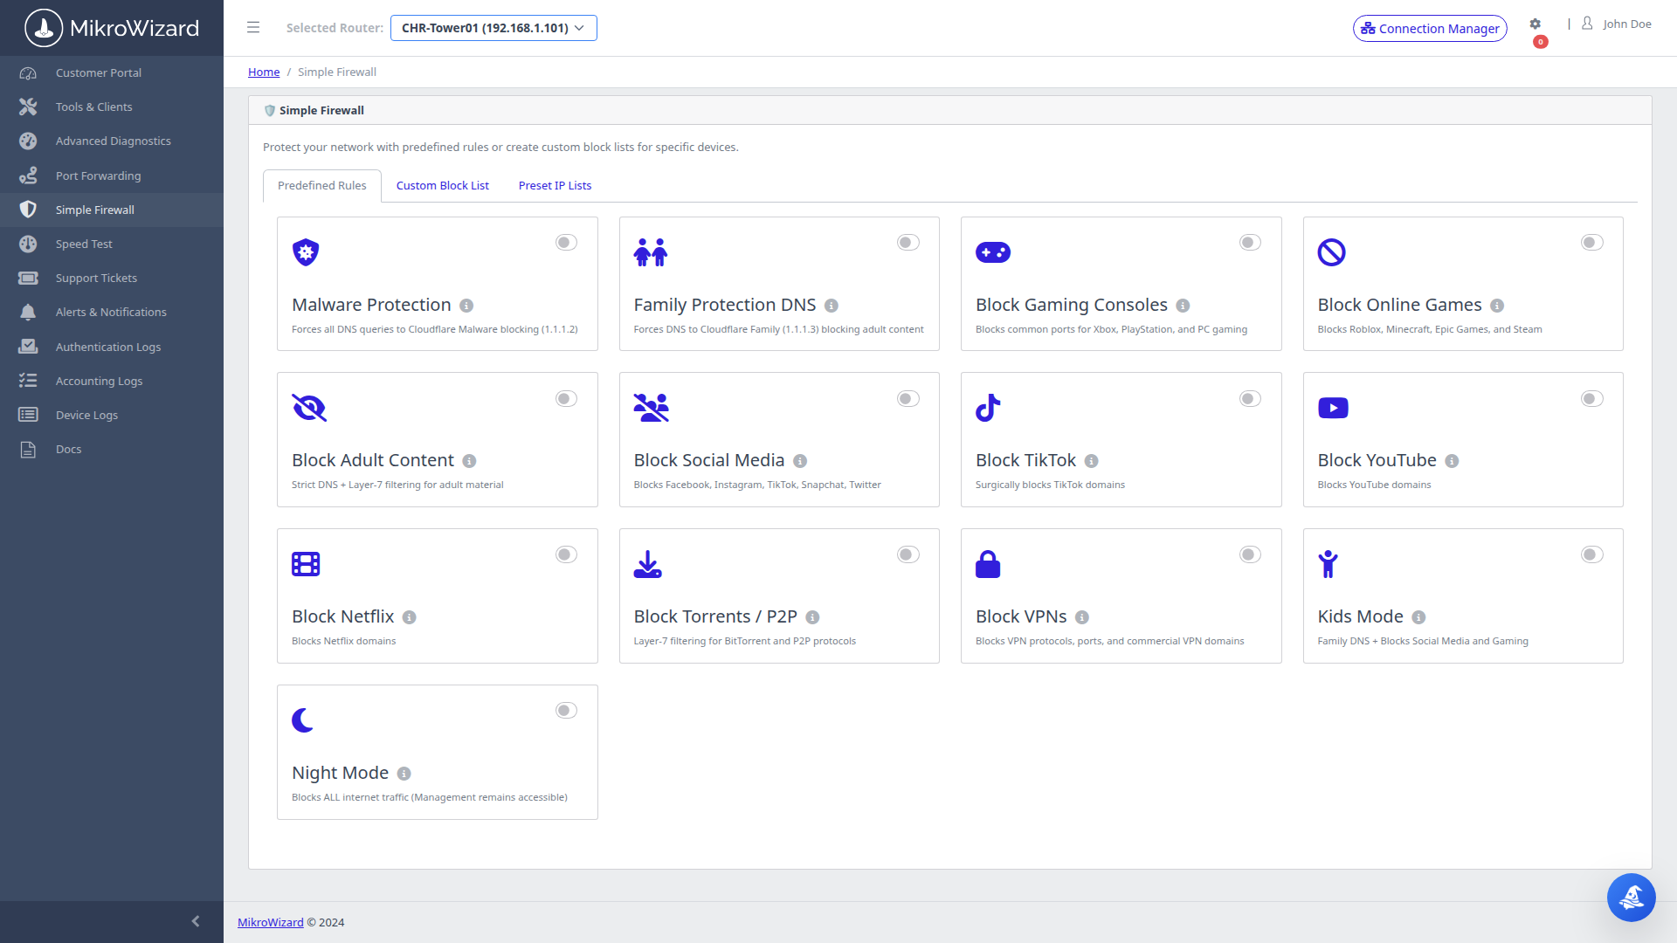Open Customer Portal in the sidebar
The image size is (1677, 943).
[112, 73]
